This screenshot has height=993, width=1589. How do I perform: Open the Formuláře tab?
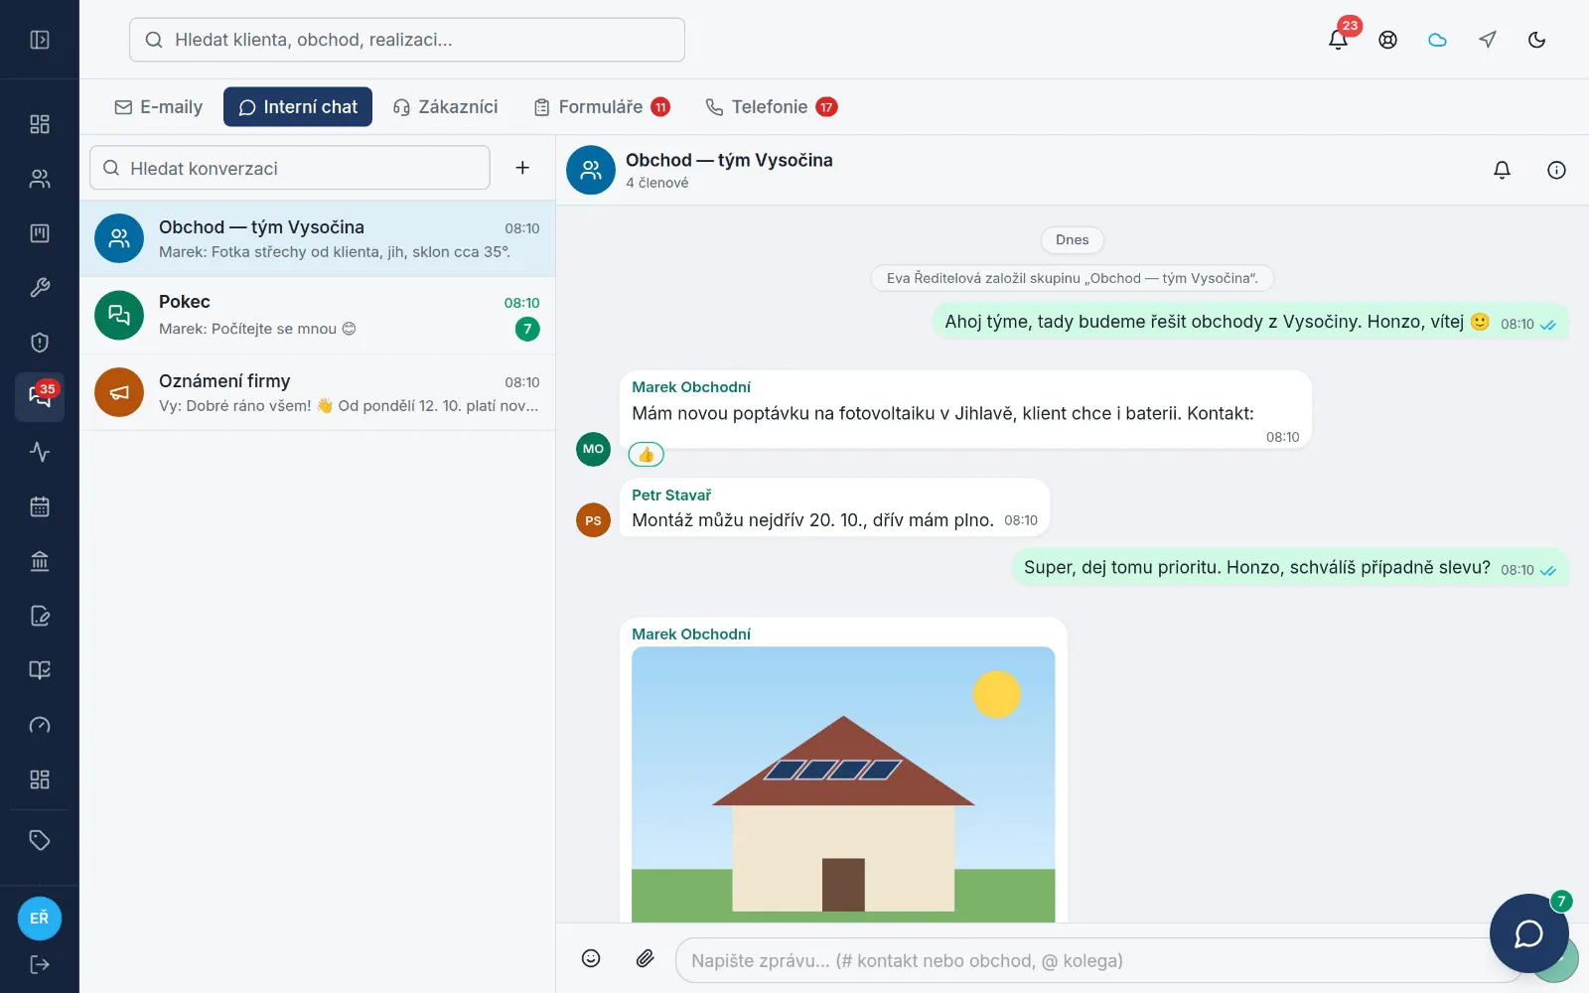[602, 107]
